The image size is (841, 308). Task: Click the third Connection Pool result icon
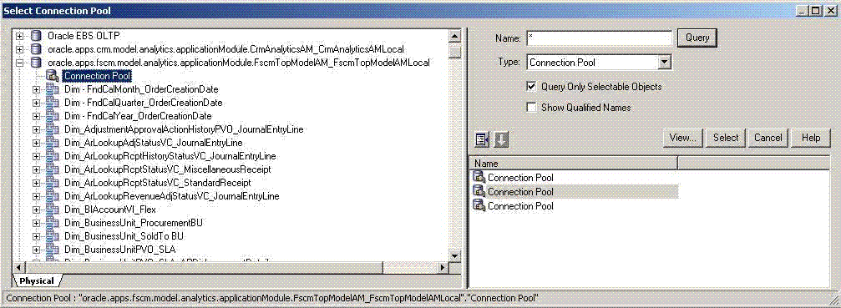[479, 206]
